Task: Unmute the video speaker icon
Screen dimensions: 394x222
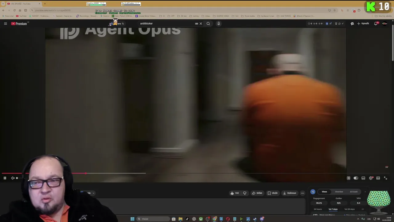Action: (x=13, y=178)
